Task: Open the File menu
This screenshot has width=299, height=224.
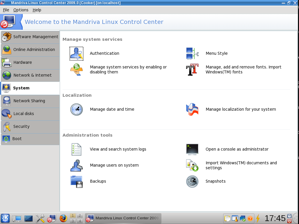Action: [6, 10]
